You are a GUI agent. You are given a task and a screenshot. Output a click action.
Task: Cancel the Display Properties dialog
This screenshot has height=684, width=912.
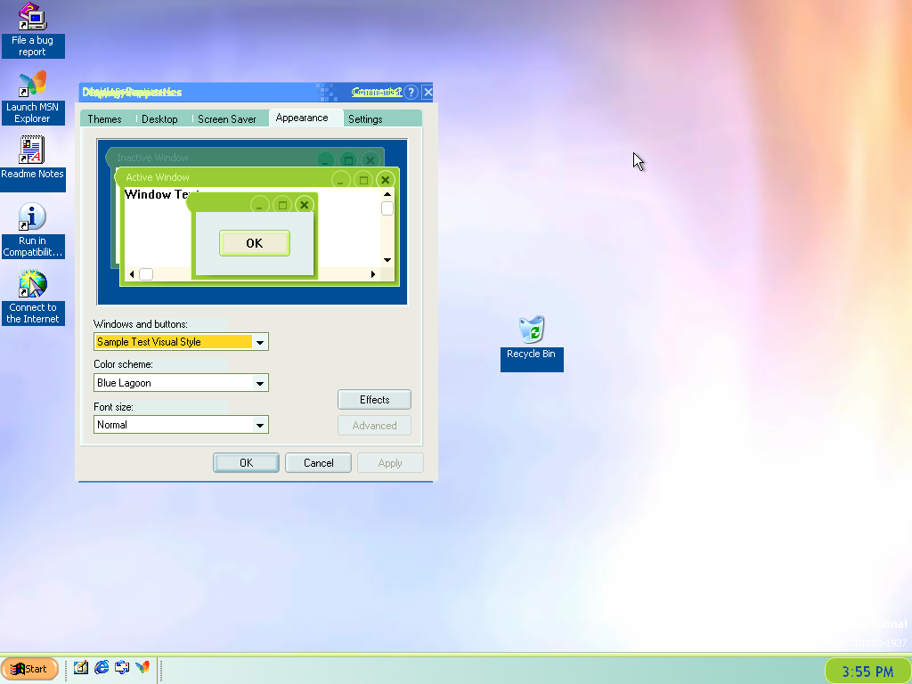pyautogui.click(x=318, y=463)
